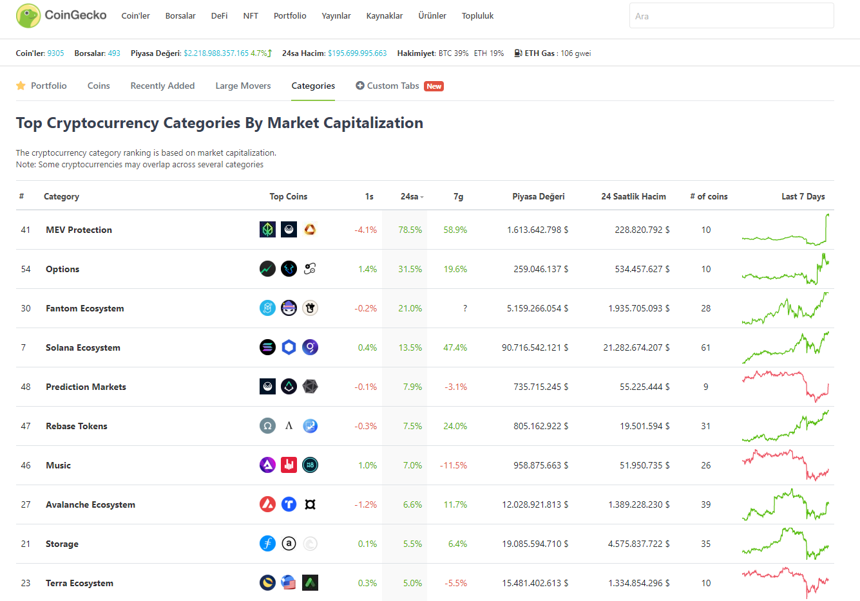Click coin count 9305 link

click(55, 53)
